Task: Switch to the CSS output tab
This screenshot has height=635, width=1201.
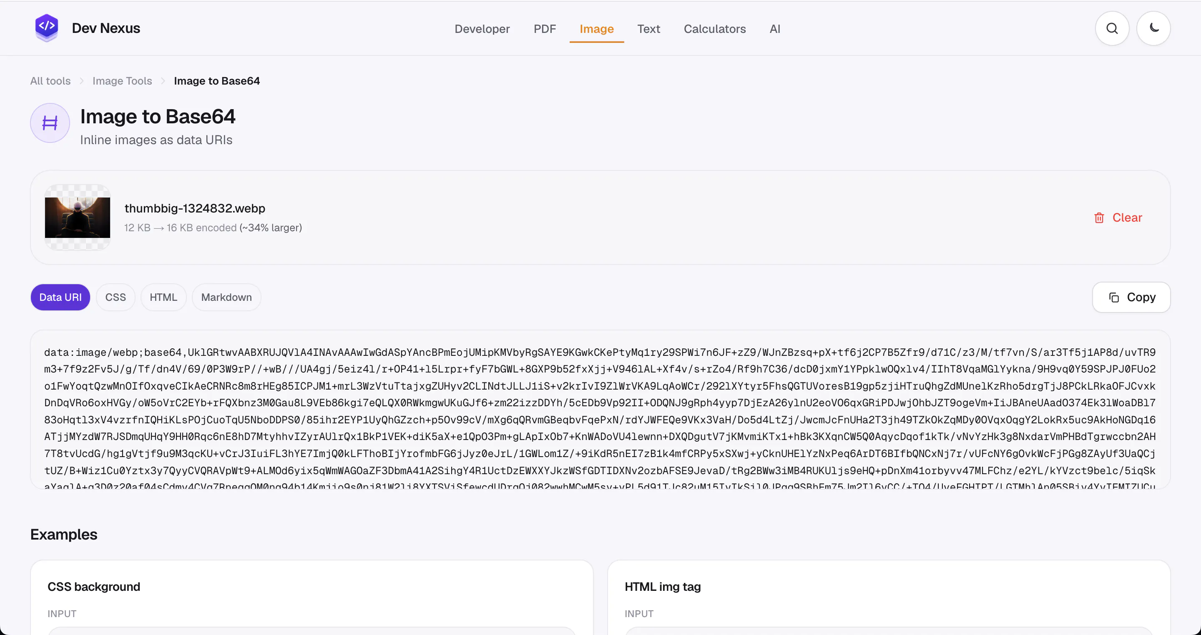Action: [x=116, y=297]
